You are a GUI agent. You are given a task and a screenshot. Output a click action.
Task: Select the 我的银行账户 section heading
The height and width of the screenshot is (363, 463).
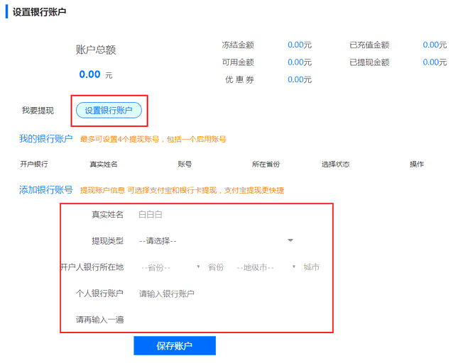(45, 139)
